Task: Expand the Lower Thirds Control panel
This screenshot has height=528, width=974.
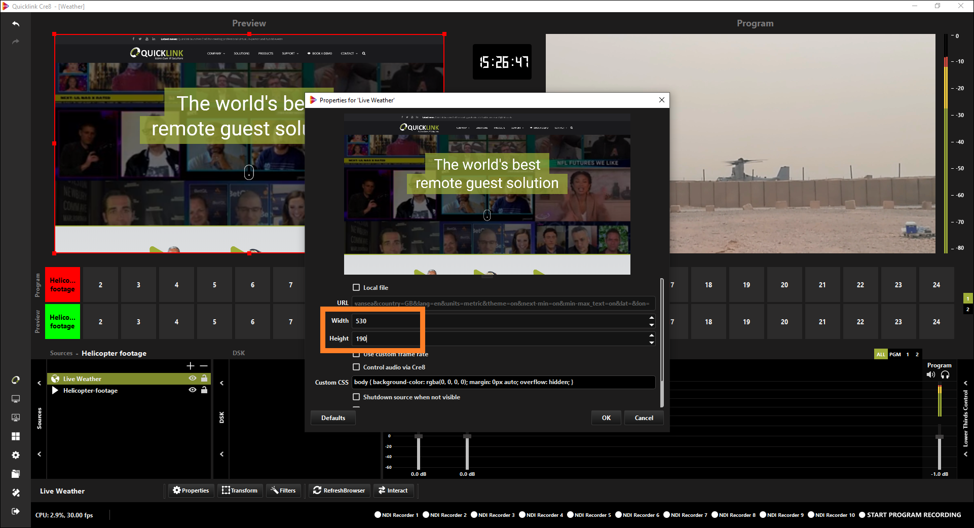Action: point(966,383)
